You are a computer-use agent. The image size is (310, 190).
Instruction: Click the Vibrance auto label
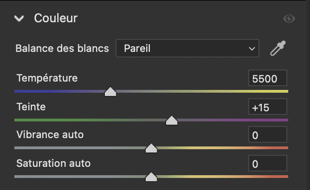coord(50,135)
